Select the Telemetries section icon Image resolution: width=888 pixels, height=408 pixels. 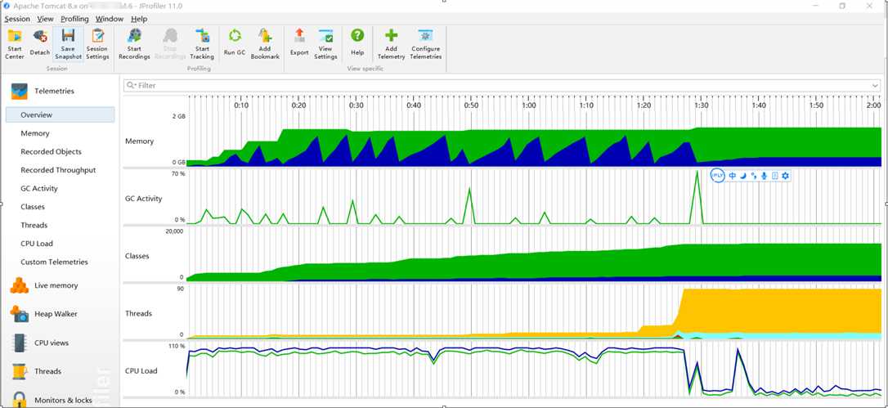click(20, 91)
